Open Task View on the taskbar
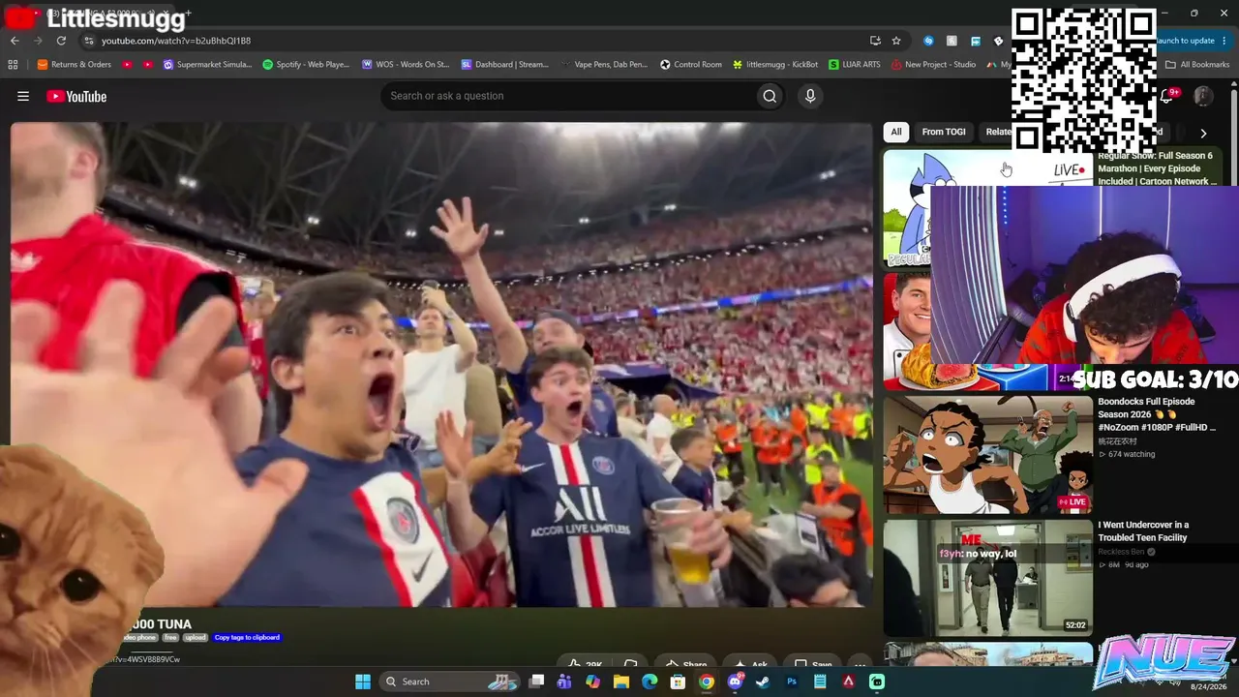 pos(537,682)
